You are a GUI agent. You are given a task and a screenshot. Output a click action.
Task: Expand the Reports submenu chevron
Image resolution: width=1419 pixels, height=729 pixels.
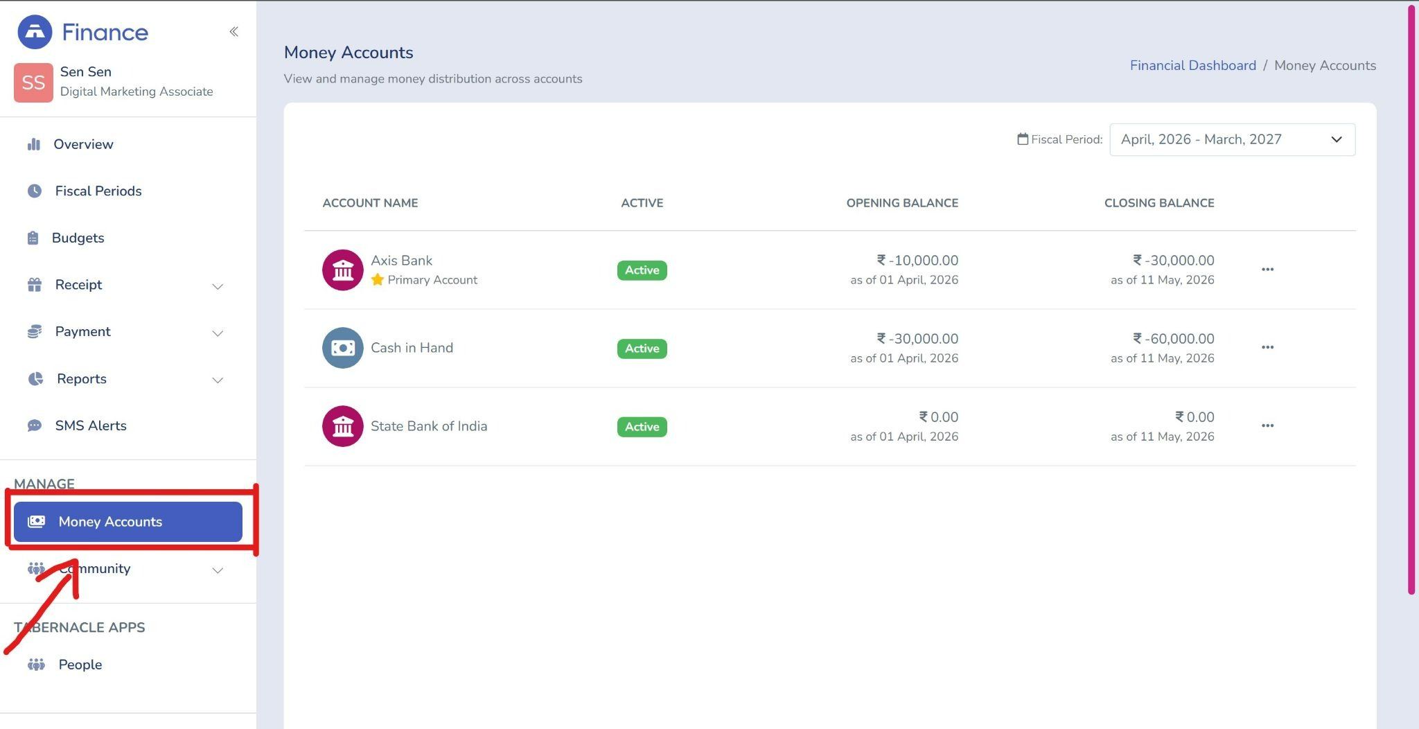tap(218, 380)
